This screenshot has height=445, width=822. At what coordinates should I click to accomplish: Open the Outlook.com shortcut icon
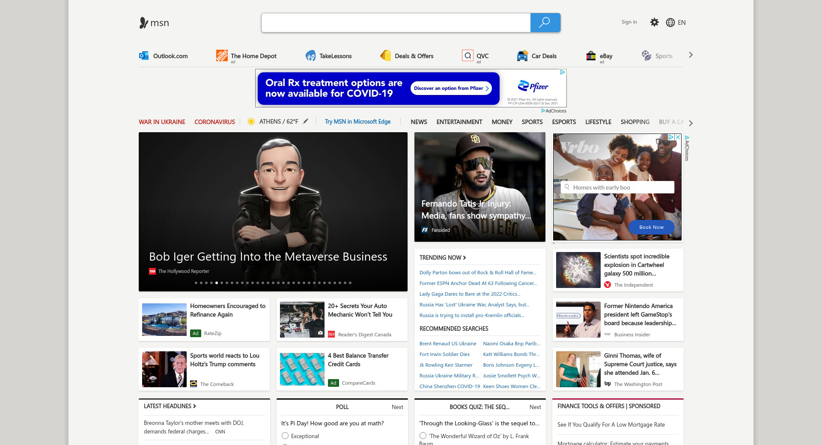(x=144, y=56)
